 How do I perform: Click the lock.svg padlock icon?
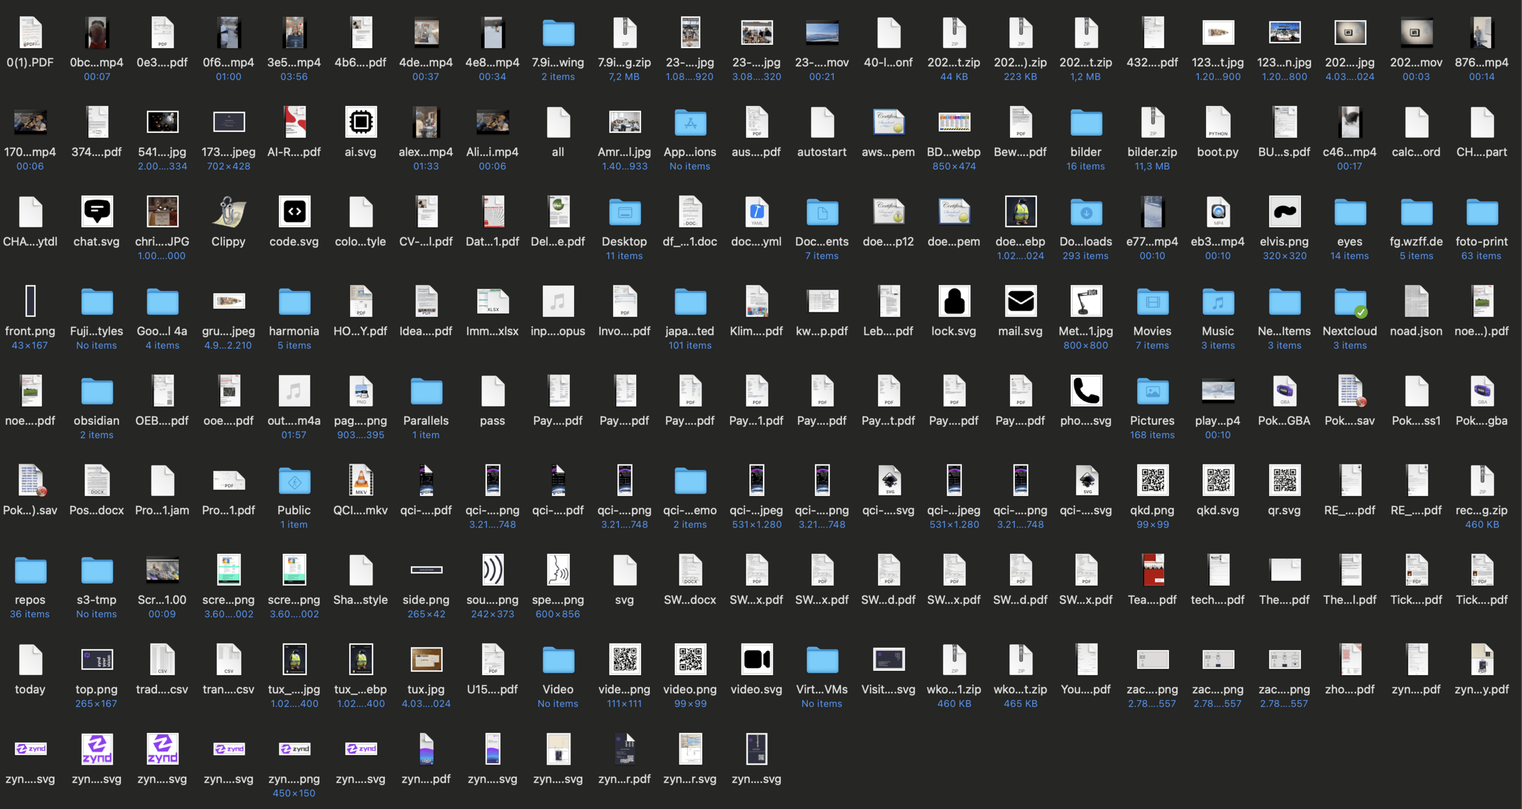(954, 302)
